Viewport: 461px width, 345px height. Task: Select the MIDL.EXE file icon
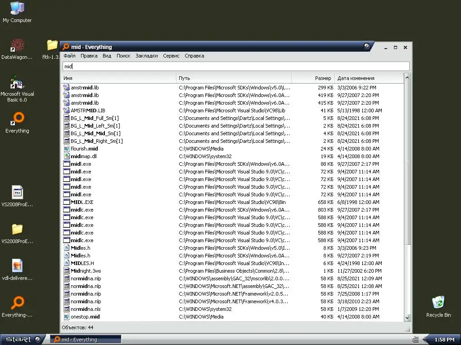coord(67,202)
